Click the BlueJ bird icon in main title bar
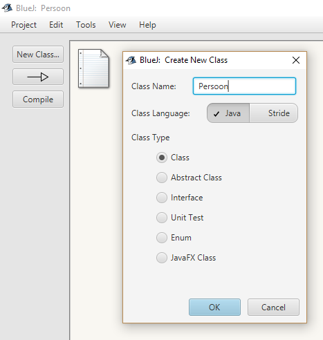Viewport: 323px width, 340px height. (7, 8)
